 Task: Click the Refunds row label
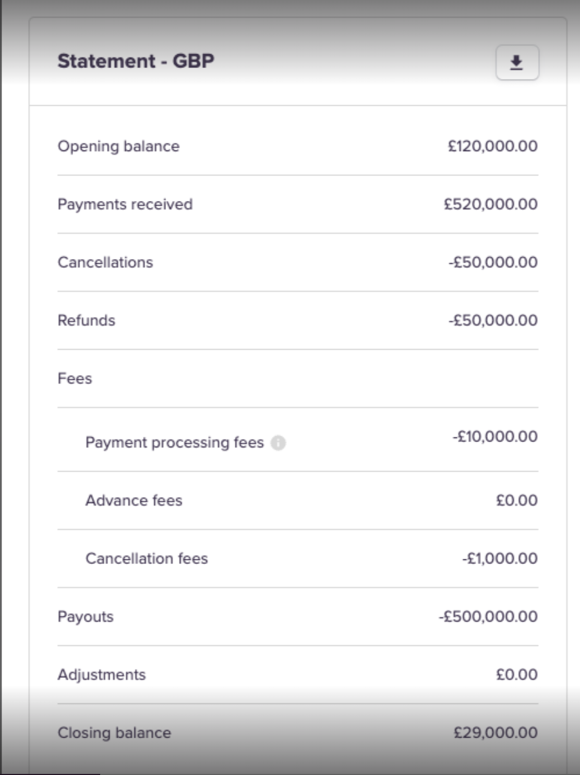(x=87, y=320)
